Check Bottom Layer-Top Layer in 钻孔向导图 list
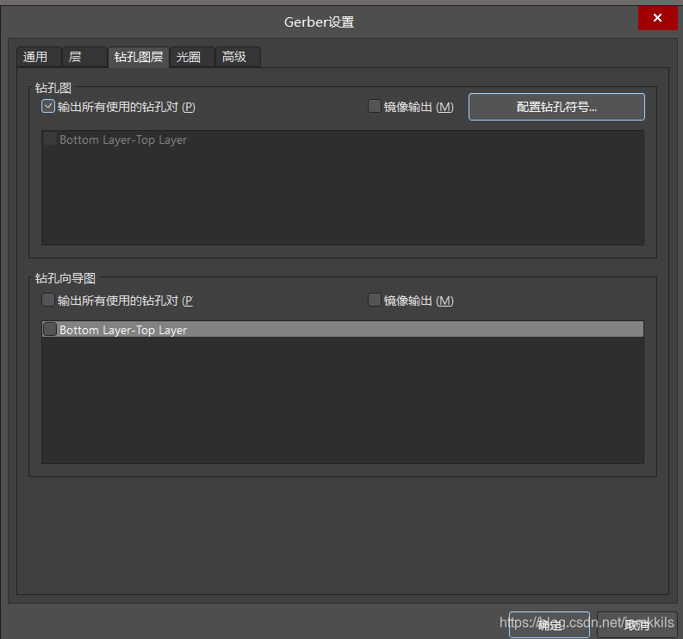The height and width of the screenshot is (639, 683). coord(50,329)
